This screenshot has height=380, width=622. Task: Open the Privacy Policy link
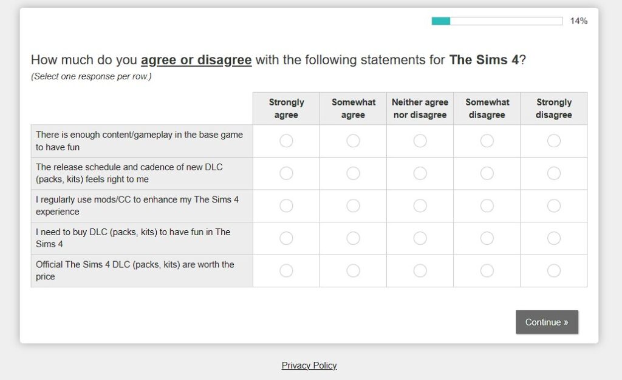(309, 365)
